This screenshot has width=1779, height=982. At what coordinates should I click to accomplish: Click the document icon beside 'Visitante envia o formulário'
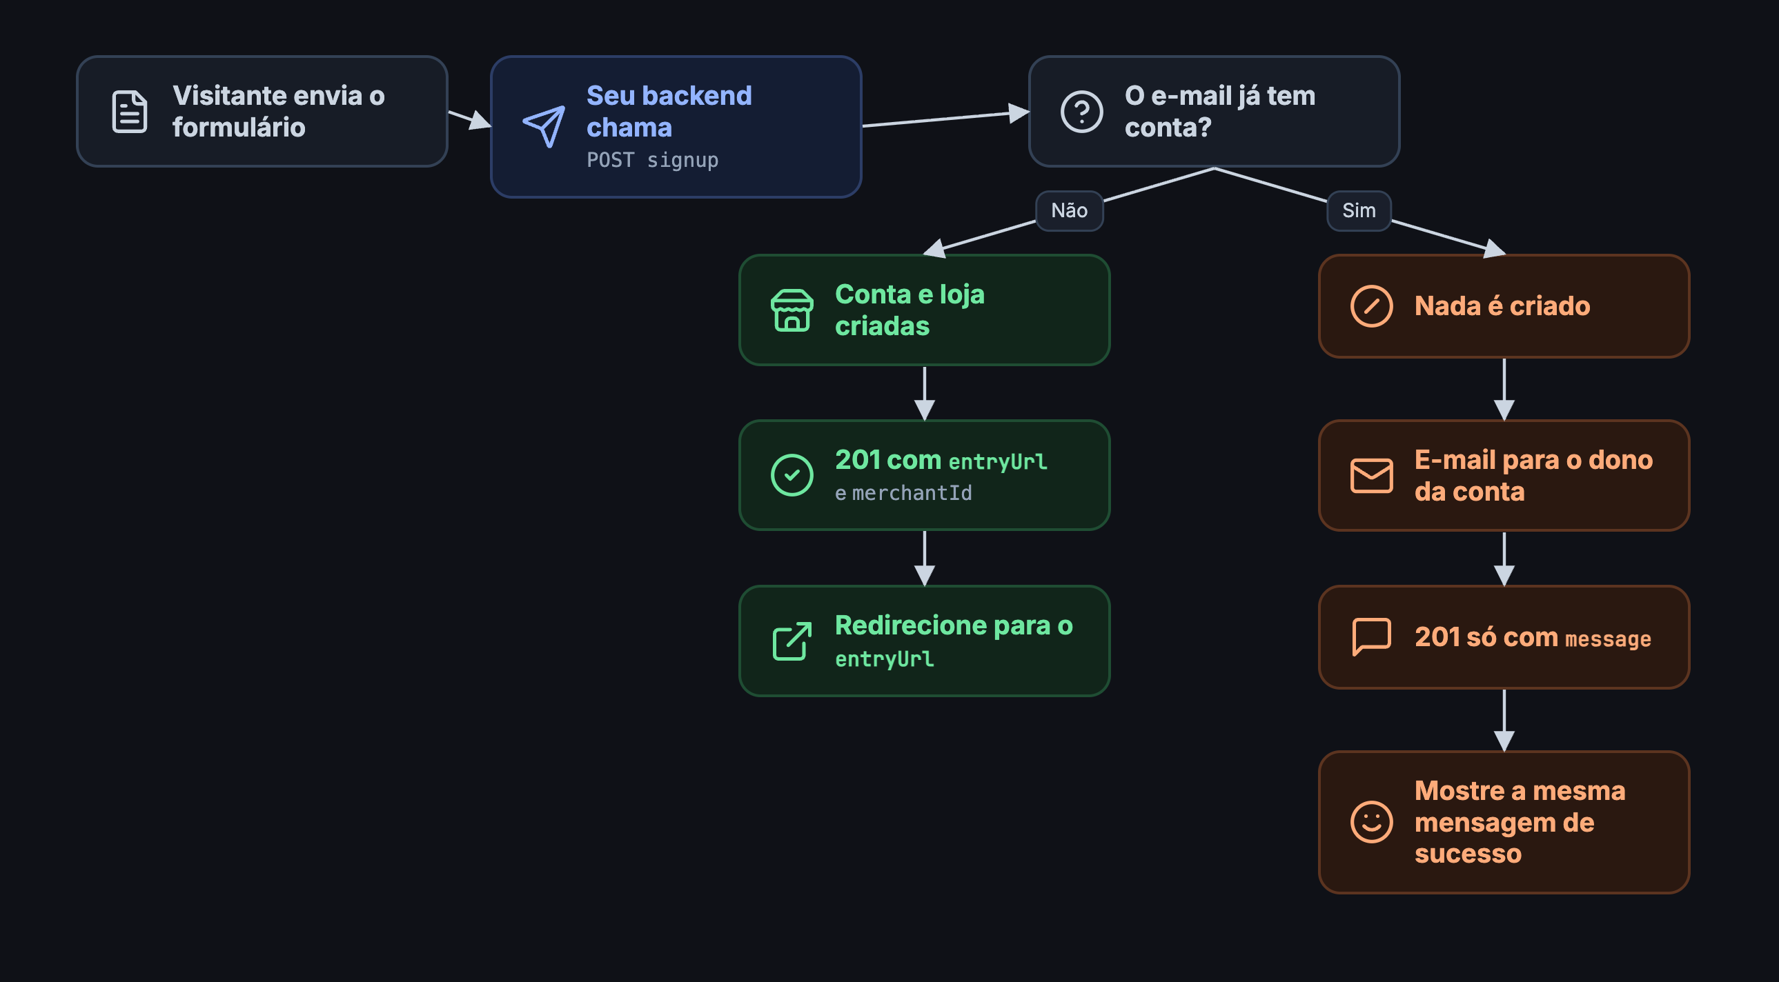tap(129, 111)
